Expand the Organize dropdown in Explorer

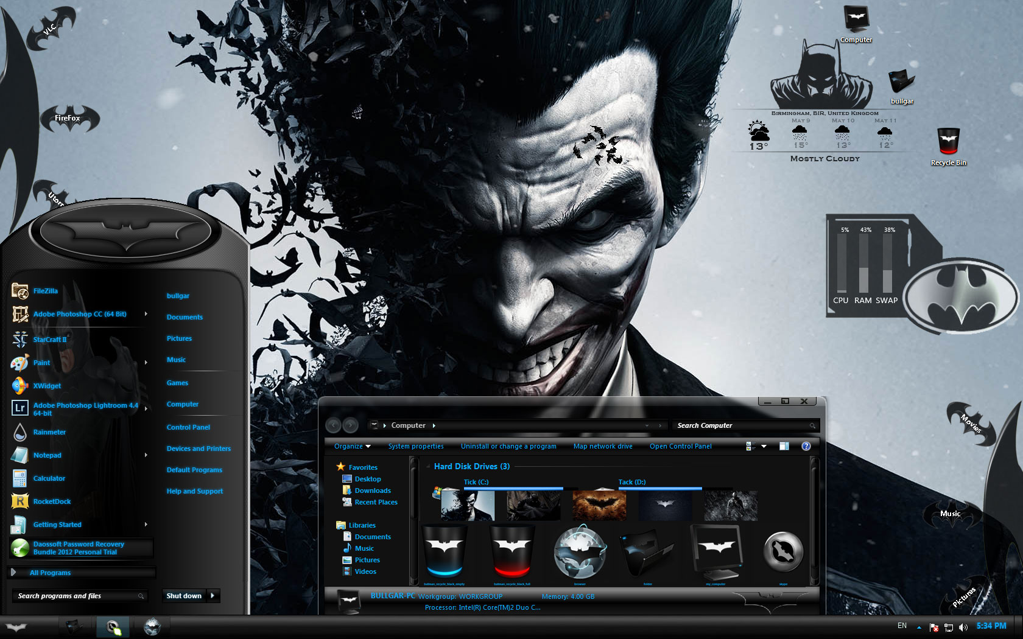click(352, 446)
